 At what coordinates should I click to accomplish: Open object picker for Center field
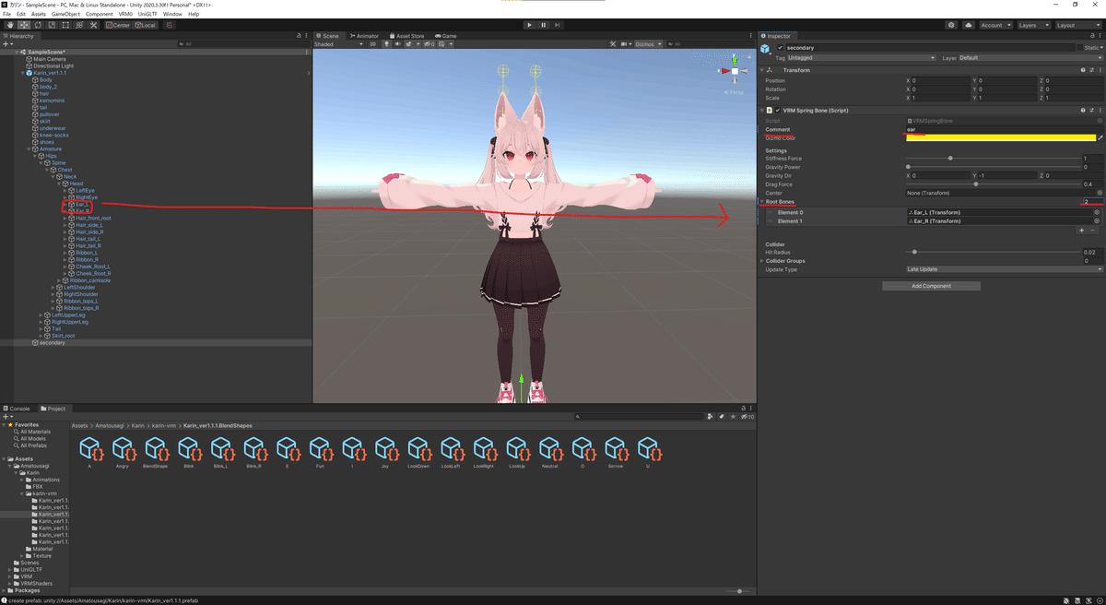(x=1100, y=193)
